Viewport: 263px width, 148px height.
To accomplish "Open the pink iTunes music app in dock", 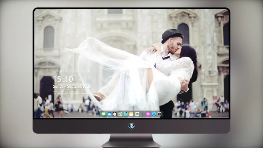I will point(148,114).
